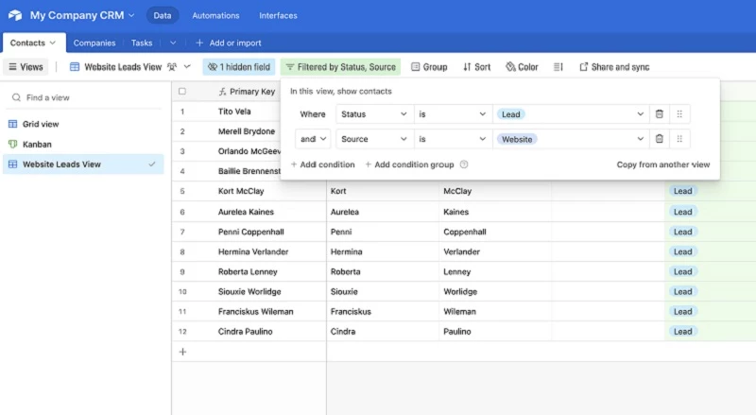The height and width of the screenshot is (415, 756).
Task: Open the Sort options
Action: (x=477, y=67)
